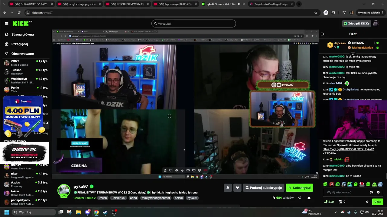
Task: Open the chat shop icon
Action: (340, 202)
